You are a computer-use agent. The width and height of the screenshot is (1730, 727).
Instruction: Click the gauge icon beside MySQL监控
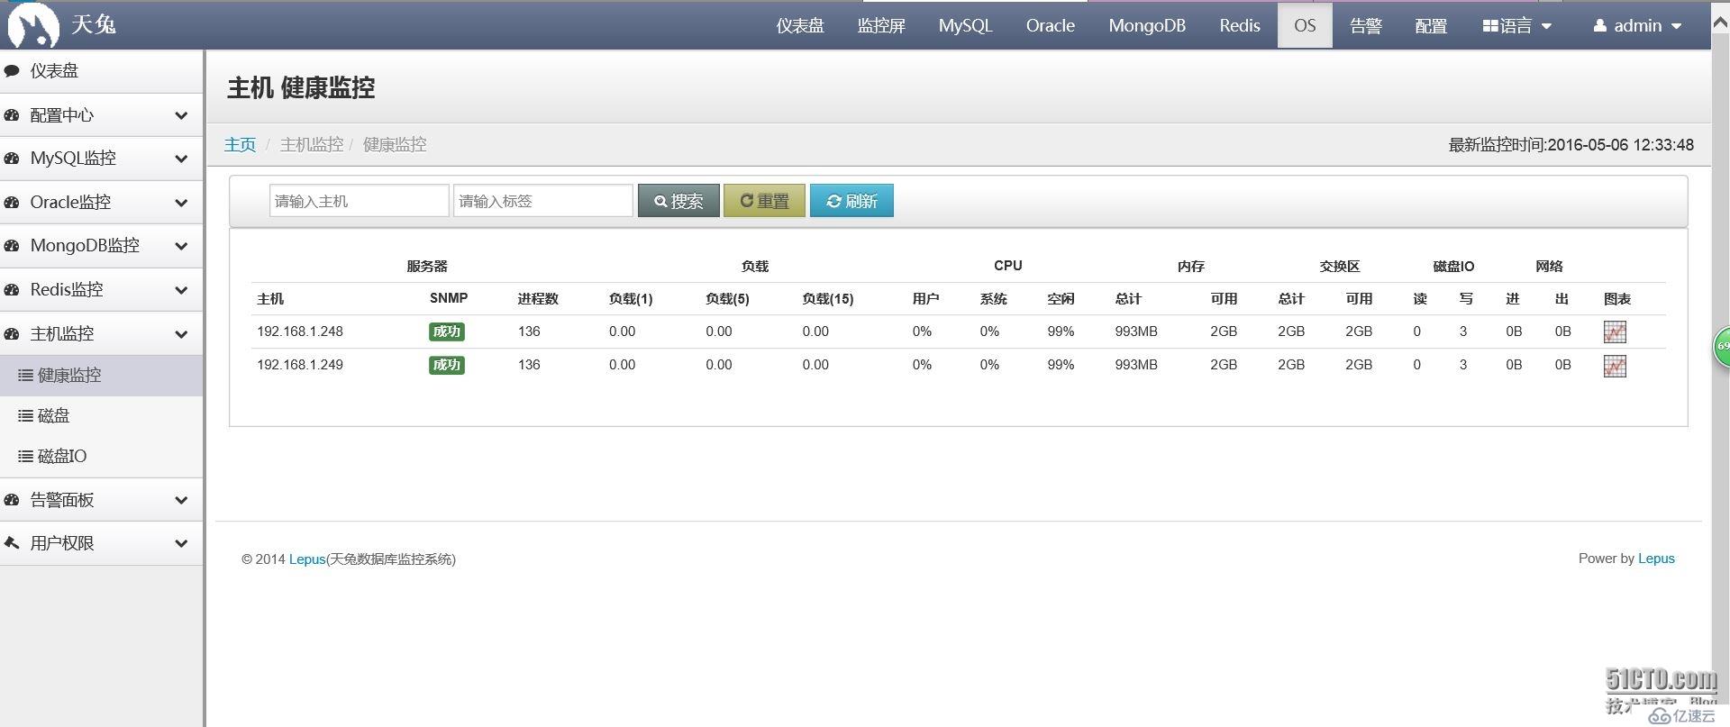click(12, 159)
